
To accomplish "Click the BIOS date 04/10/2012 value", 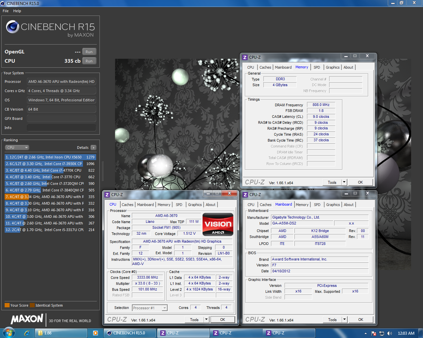I will [x=320, y=271].
